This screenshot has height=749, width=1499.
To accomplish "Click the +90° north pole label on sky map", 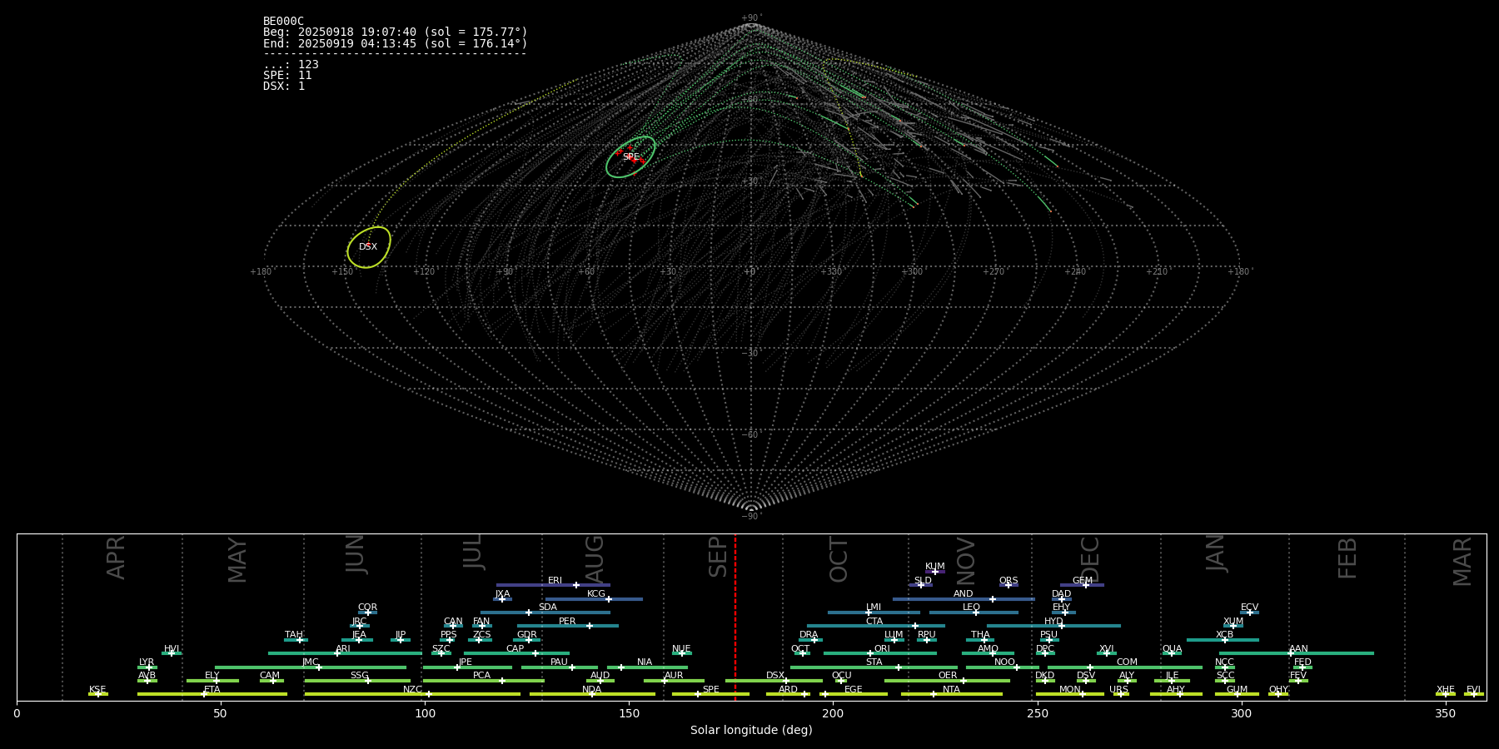I will point(751,18).
